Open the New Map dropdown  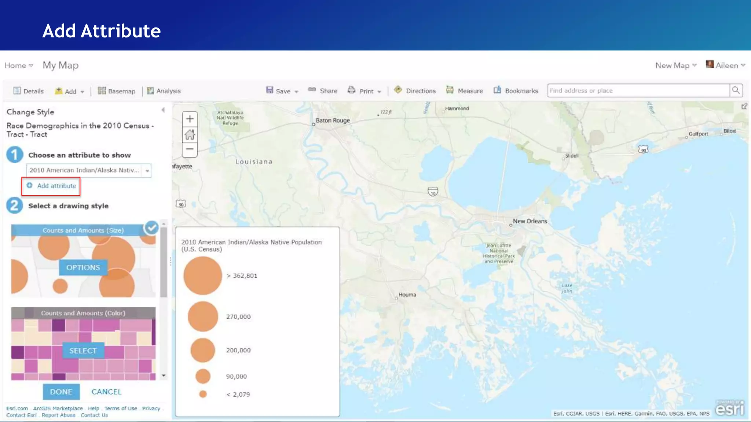(x=675, y=66)
